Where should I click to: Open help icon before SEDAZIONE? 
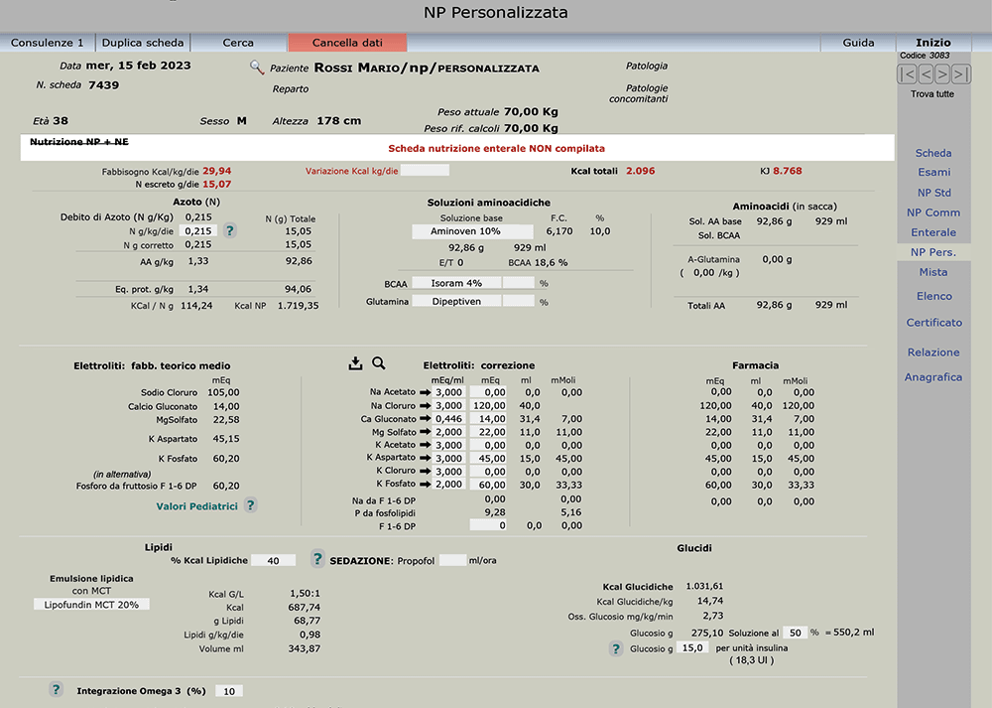coord(317,559)
